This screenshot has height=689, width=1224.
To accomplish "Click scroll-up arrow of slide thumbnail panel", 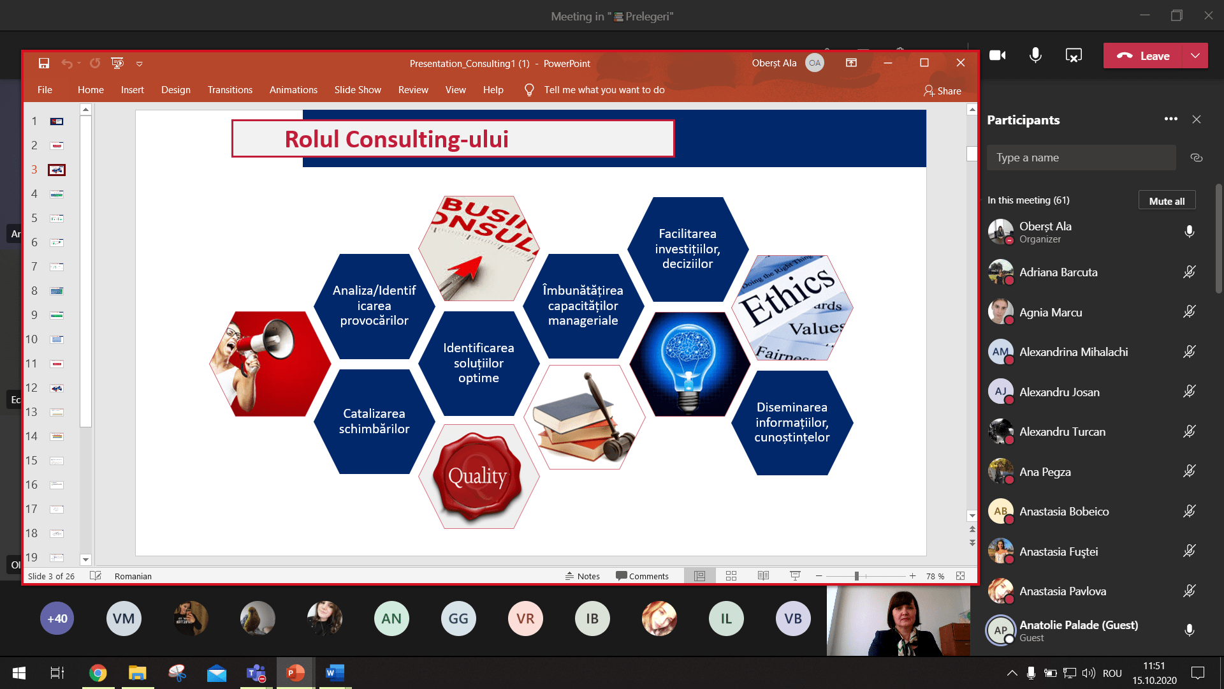I will coord(85,110).
